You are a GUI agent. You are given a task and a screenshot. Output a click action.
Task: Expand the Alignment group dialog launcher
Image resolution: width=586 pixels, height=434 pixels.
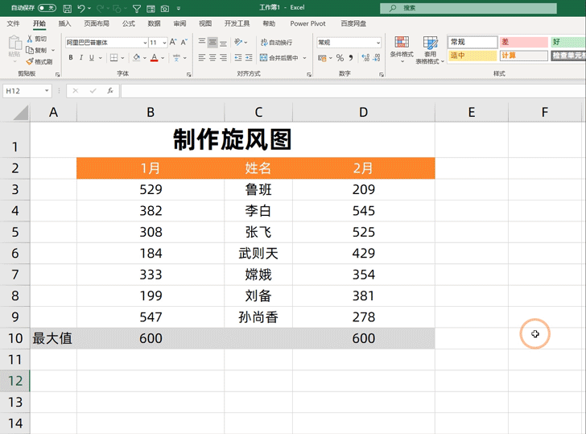(309, 75)
